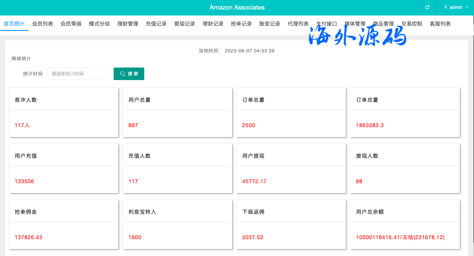Viewport: 474px width, 256px height.
Task: Click the Amazon Associates header title
Action: pyautogui.click(x=237, y=8)
